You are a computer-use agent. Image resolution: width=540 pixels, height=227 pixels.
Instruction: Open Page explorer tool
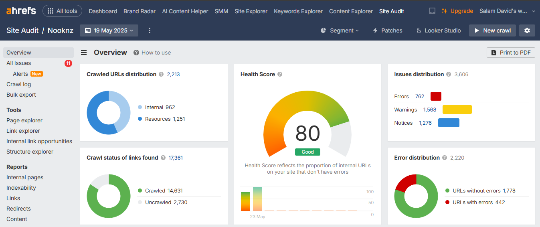coord(24,120)
